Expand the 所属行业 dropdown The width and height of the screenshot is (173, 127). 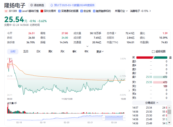pos(121,11)
